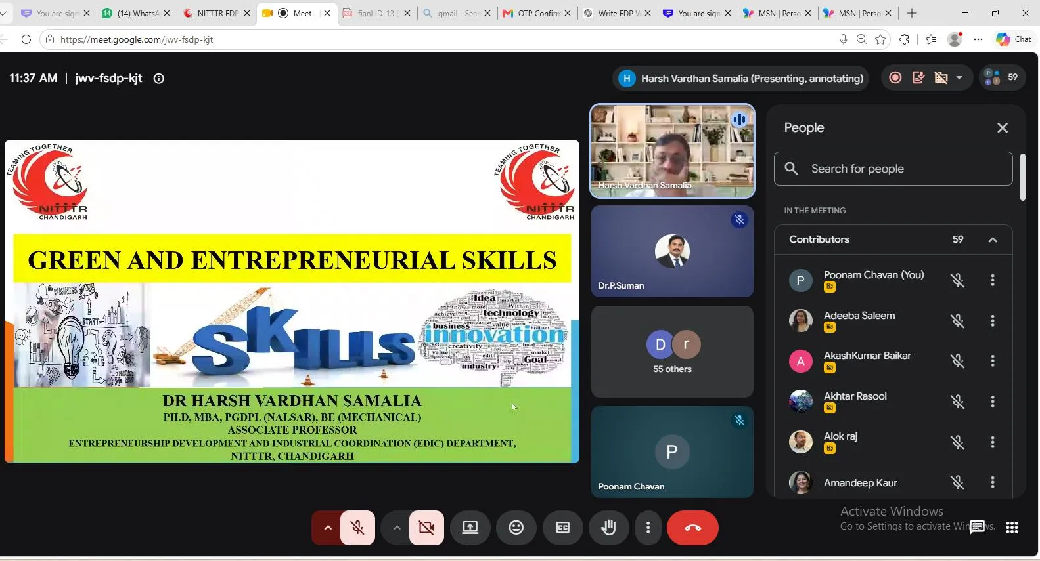This screenshot has width=1040, height=561.
Task: Close the People panel
Action: tap(1002, 128)
